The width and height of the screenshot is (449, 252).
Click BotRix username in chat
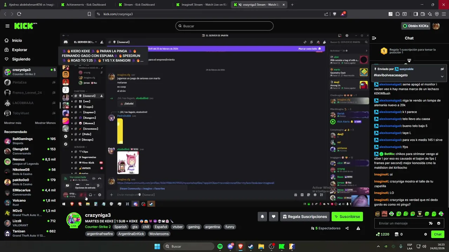coord(389,154)
